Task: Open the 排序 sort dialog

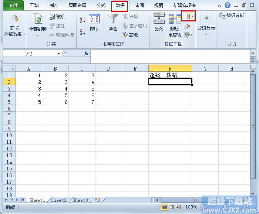Action: 94,23
